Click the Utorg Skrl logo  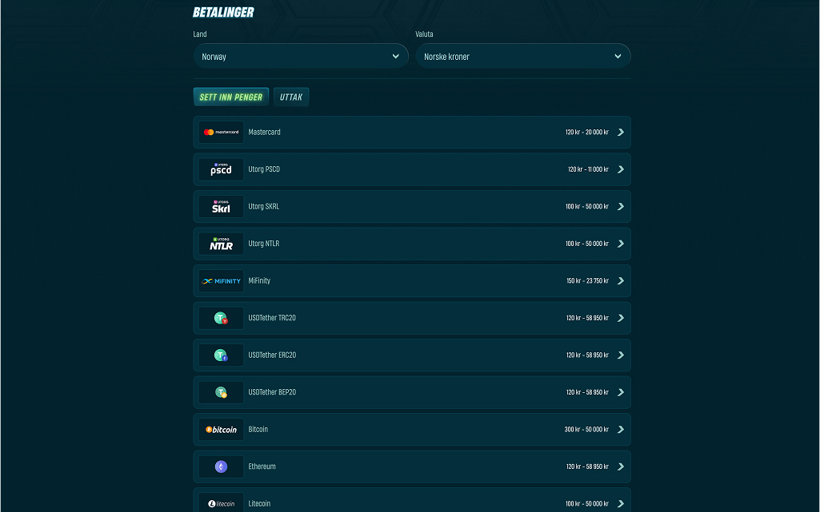[221, 207]
